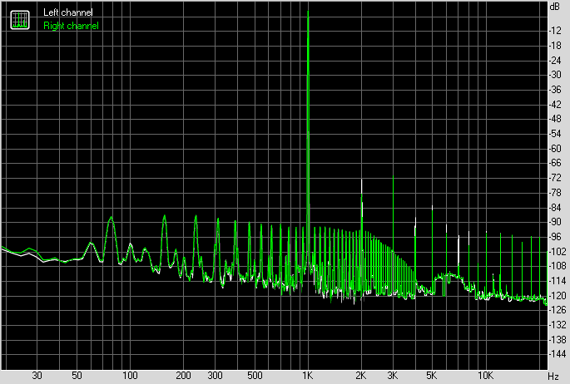Click the '-66' dB scale label
Viewport: 570px width, 384px height.
(555, 163)
